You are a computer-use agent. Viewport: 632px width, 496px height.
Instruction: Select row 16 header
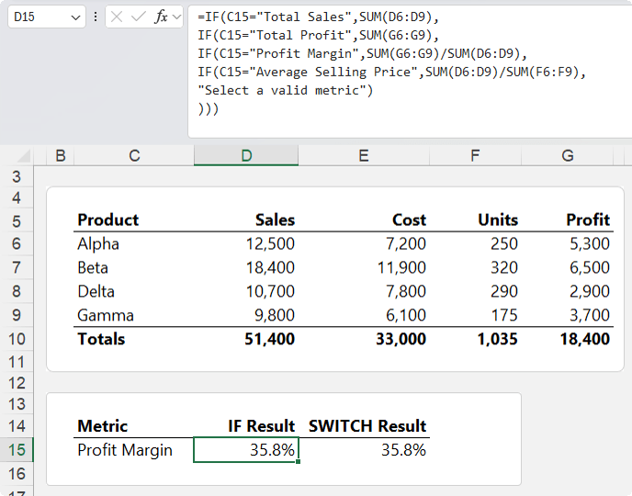(17, 473)
